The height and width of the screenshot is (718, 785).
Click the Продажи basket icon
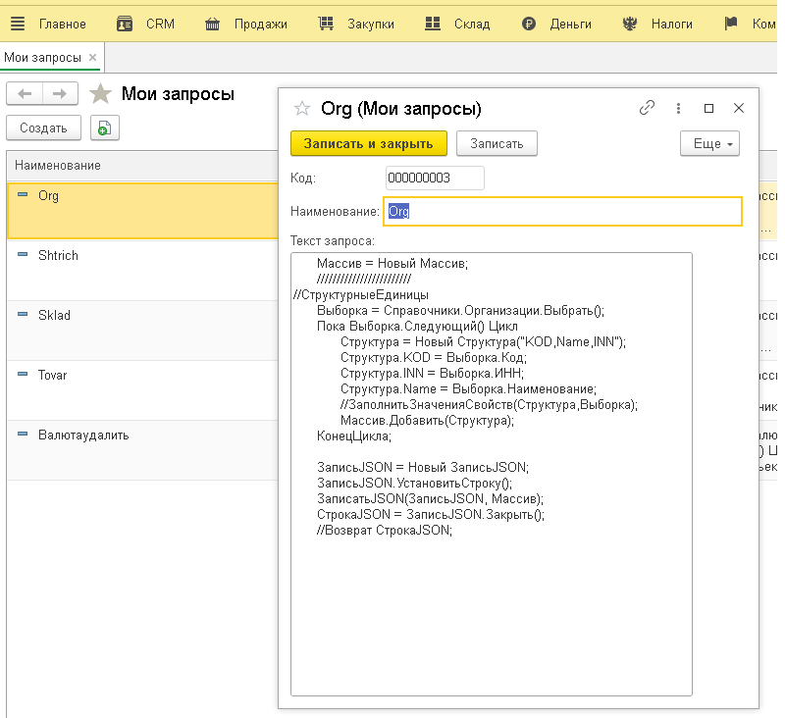[212, 24]
